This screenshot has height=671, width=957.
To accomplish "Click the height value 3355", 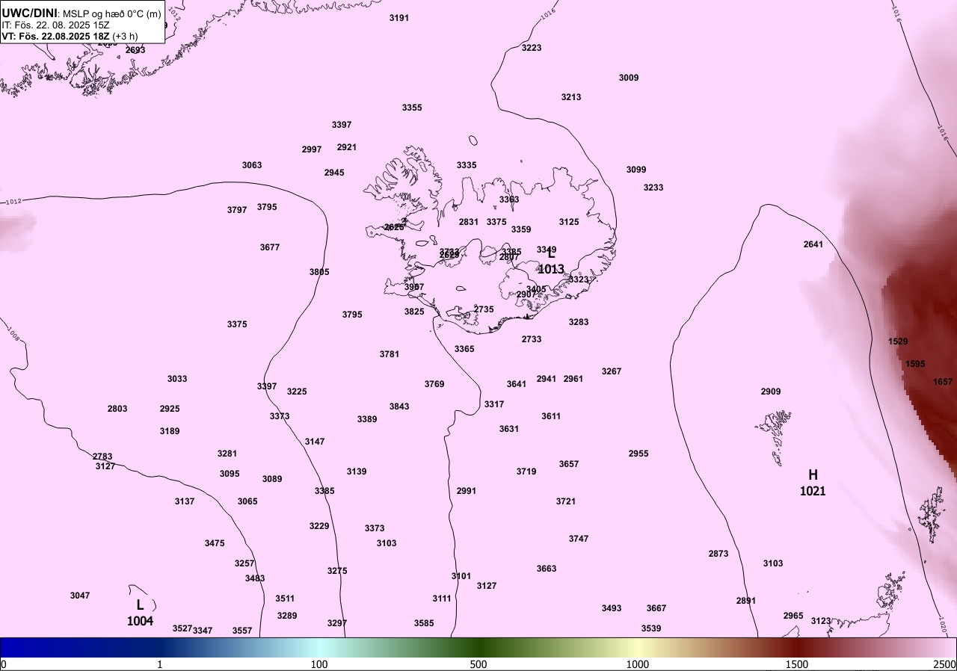I will click(x=412, y=108).
